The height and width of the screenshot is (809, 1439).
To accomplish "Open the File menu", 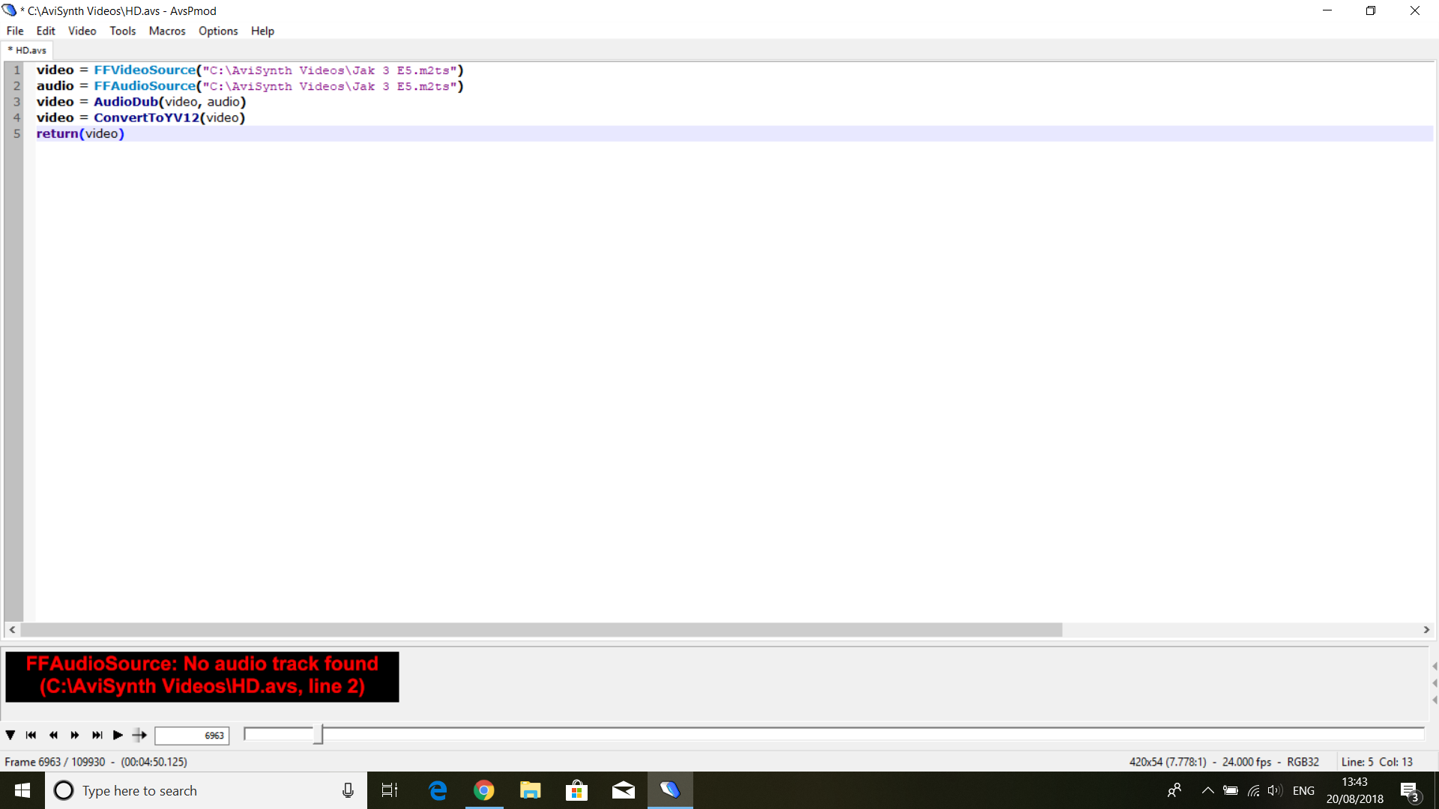I will (x=15, y=31).
